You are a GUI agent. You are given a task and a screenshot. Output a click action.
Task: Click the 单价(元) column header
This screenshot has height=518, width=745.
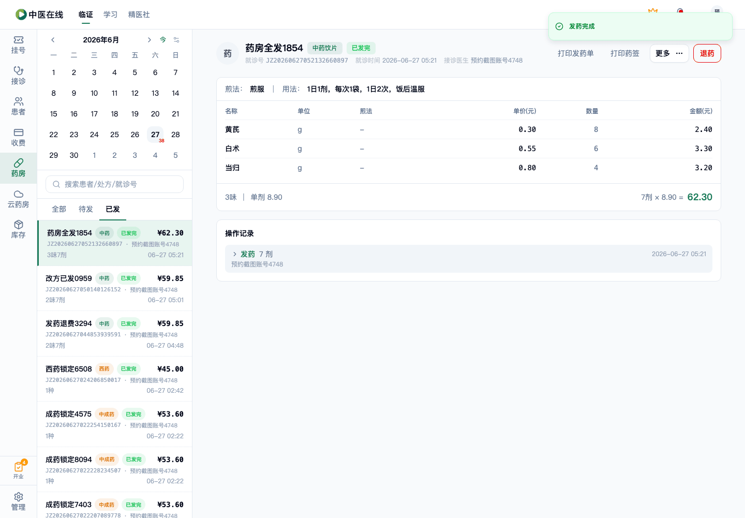coord(525,111)
